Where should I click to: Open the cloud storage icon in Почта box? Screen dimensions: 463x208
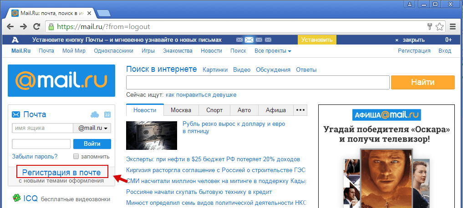(x=95, y=114)
